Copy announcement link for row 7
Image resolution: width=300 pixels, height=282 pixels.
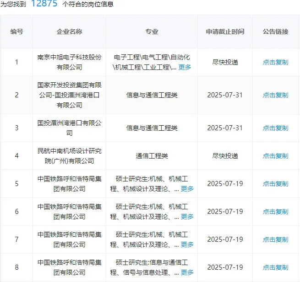(x=275, y=239)
